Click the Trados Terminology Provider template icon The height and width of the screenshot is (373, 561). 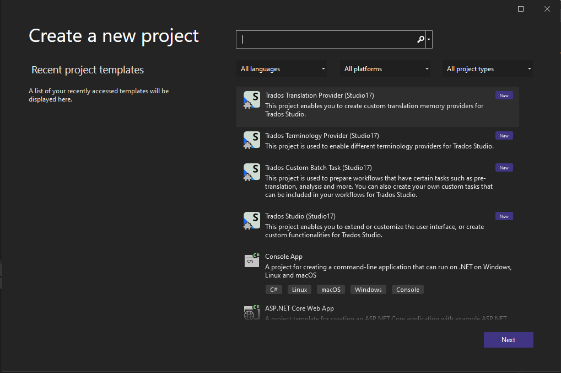click(251, 140)
